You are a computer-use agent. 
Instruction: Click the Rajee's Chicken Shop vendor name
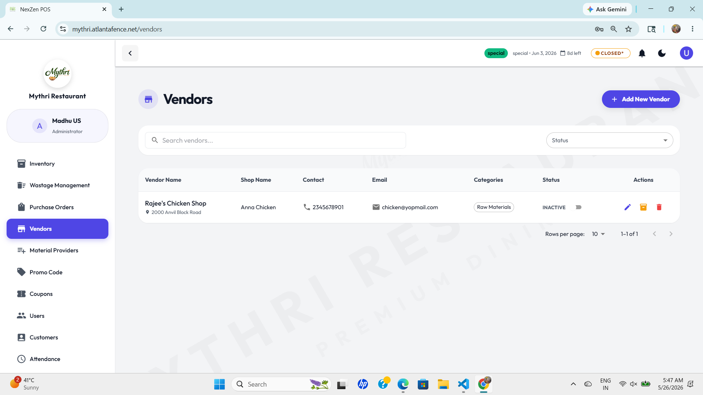click(175, 203)
